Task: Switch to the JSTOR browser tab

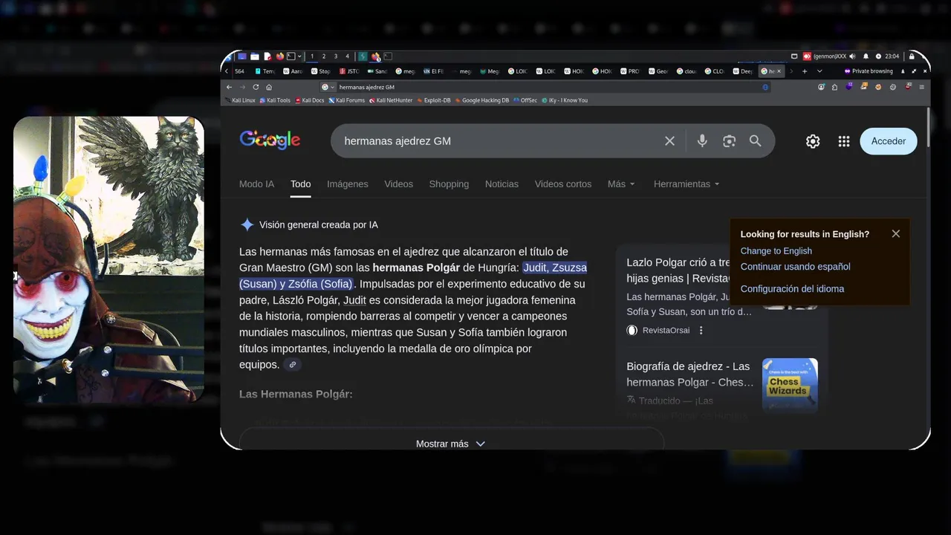Action: [x=349, y=71]
